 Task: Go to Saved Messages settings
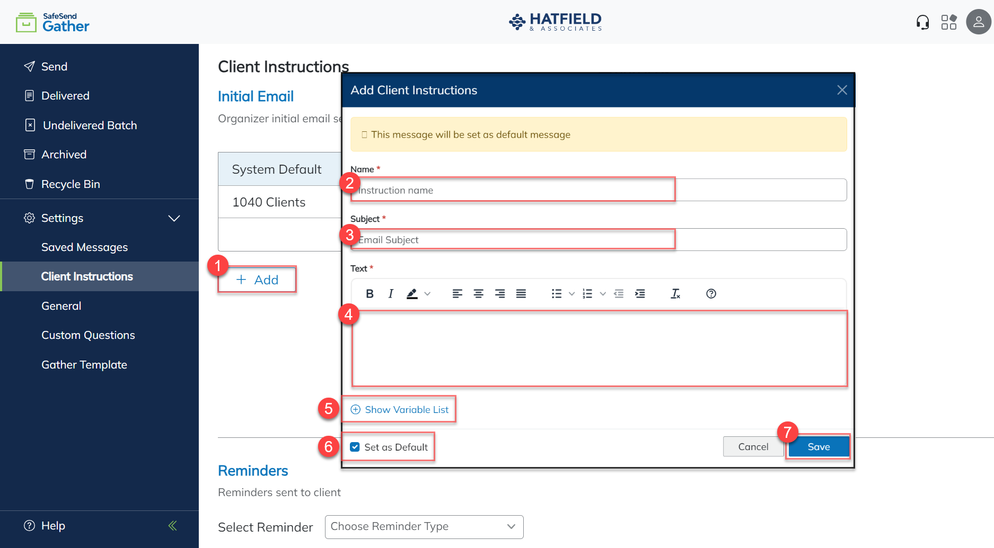[x=84, y=247]
